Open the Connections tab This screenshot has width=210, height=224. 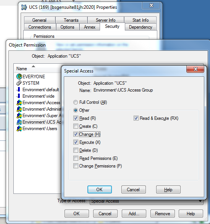[x=40, y=27]
